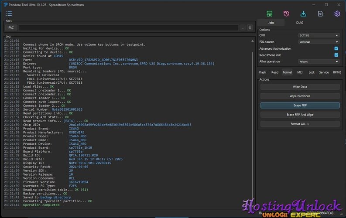Image resolution: width=346 pixels, height=218 pixels.
Task: Click the log scrollbar up arrow
Action: (253, 41)
